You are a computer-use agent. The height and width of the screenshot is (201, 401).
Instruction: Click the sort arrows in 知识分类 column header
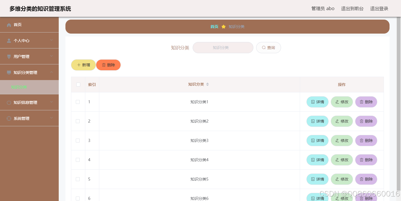(x=207, y=85)
